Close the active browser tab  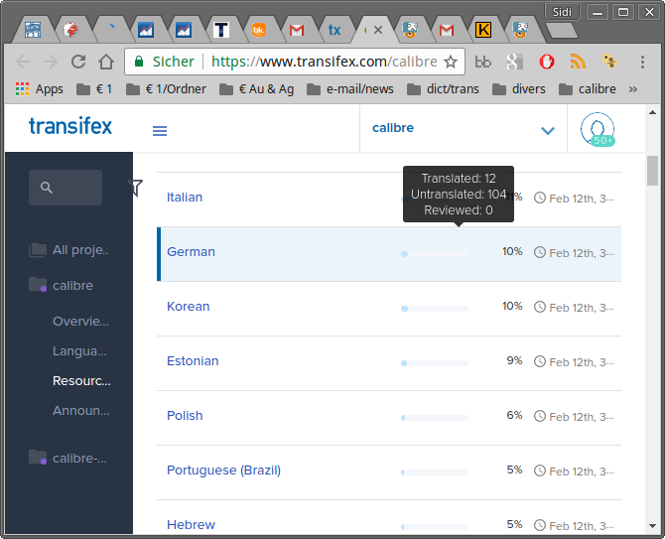[378, 30]
